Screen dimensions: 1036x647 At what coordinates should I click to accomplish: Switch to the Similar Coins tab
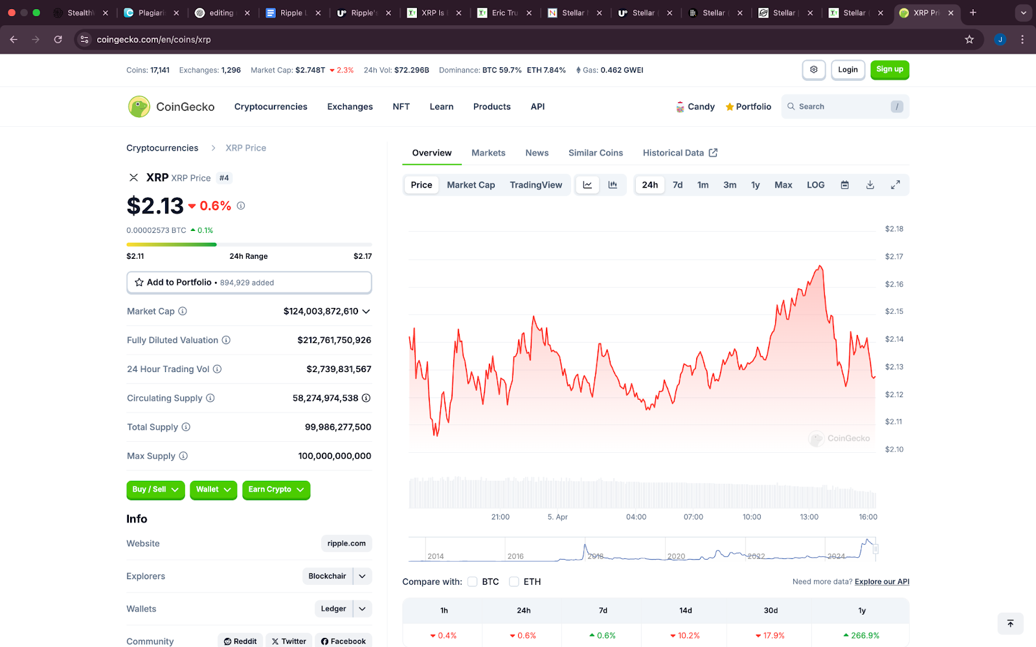(x=596, y=153)
